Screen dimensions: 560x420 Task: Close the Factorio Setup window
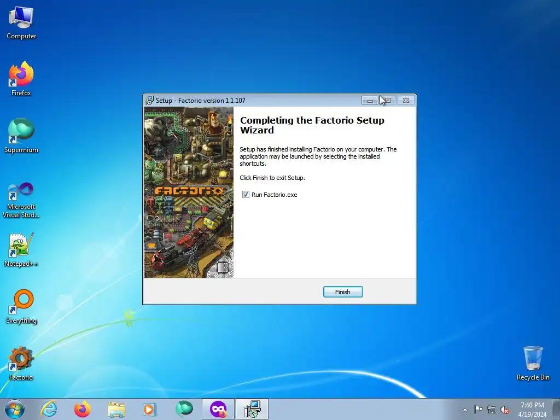(x=406, y=101)
